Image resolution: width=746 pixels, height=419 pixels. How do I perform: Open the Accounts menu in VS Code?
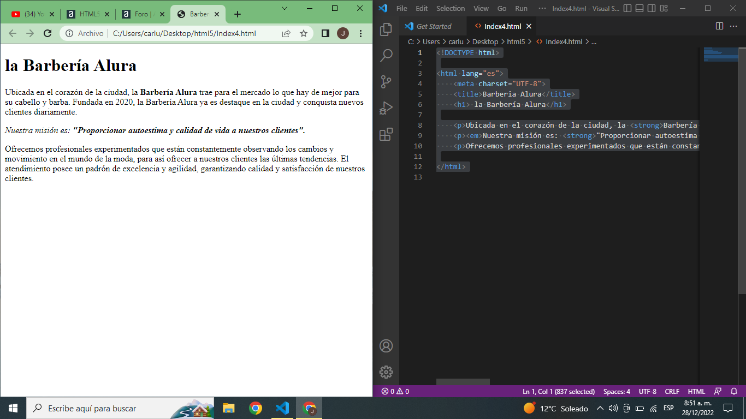[x=386, y=346]
